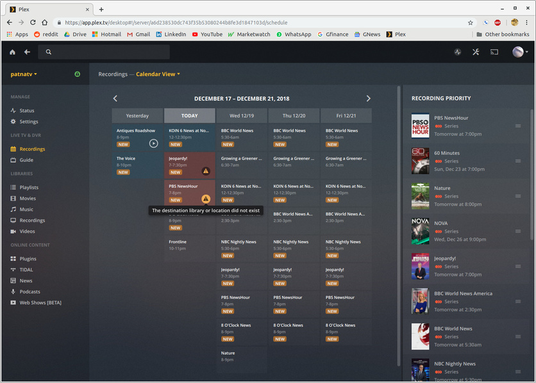Expand the patnatv server dropdown
Viewport: 536px width, 383px height.
(x=24, y=74)
